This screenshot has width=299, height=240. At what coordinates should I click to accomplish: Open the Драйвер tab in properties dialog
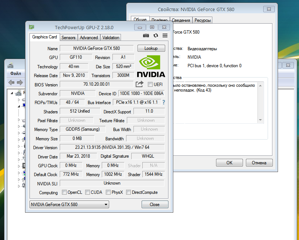[x=160, y=20]
